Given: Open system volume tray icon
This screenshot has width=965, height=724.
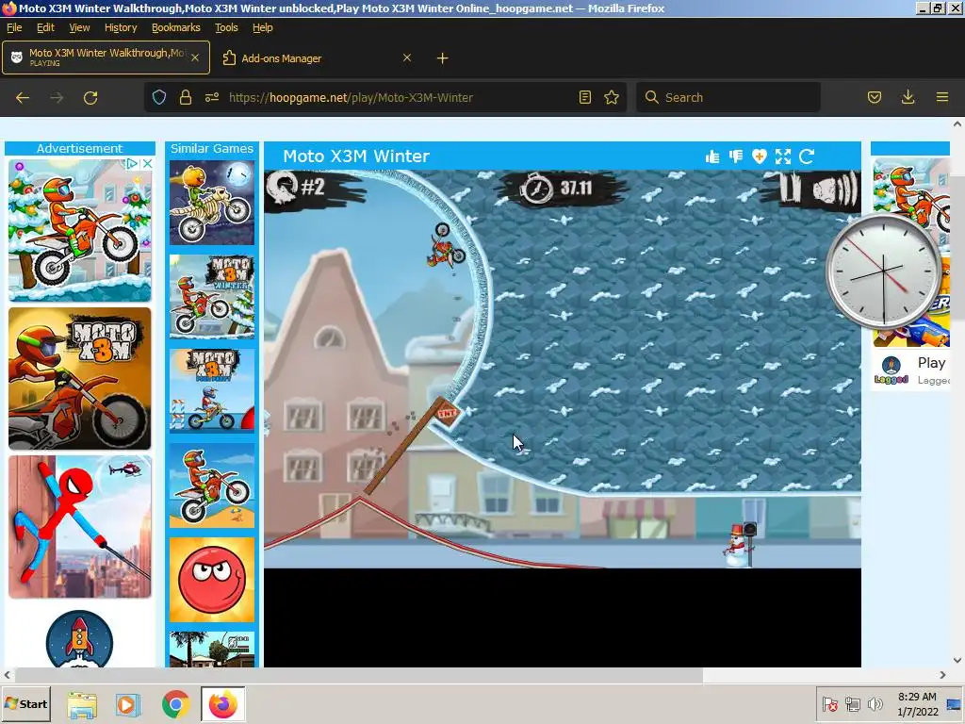Looking at the screenshot, I should [x=875, y=704].
